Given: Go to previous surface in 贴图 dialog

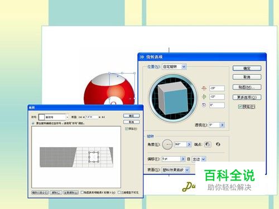Looking at the screenshot, I should coord(83,117).
